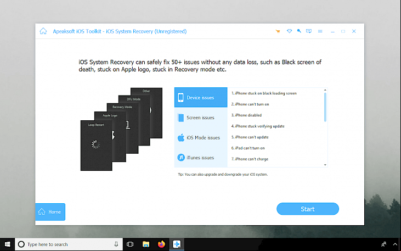This screenshot has width=401, height=251.
Task: Click the issue list scroll up arrow
Action: point(325,90)
